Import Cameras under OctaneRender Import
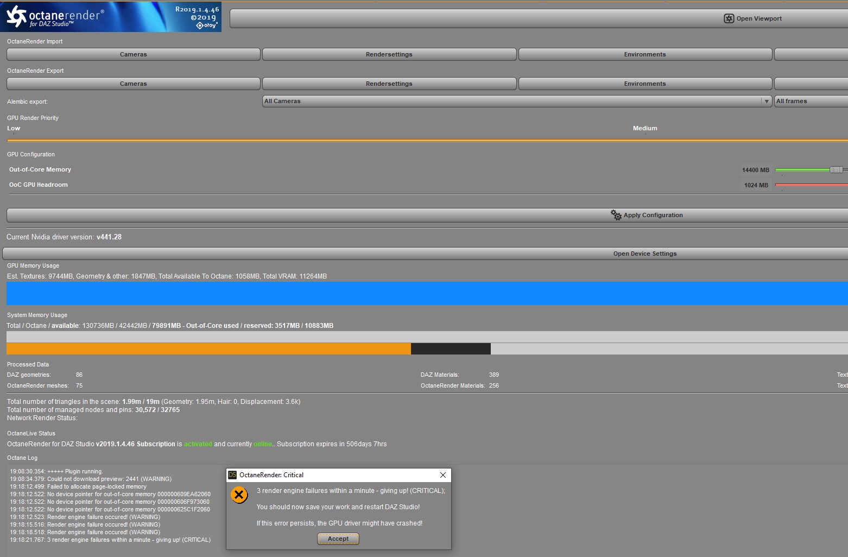The image size is (848, 557). pyautogui.click(x=134, y=54)
